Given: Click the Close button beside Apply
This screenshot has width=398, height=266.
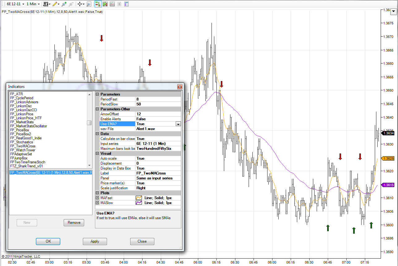Looking at the screenshot, I should [x=142, y=241].
